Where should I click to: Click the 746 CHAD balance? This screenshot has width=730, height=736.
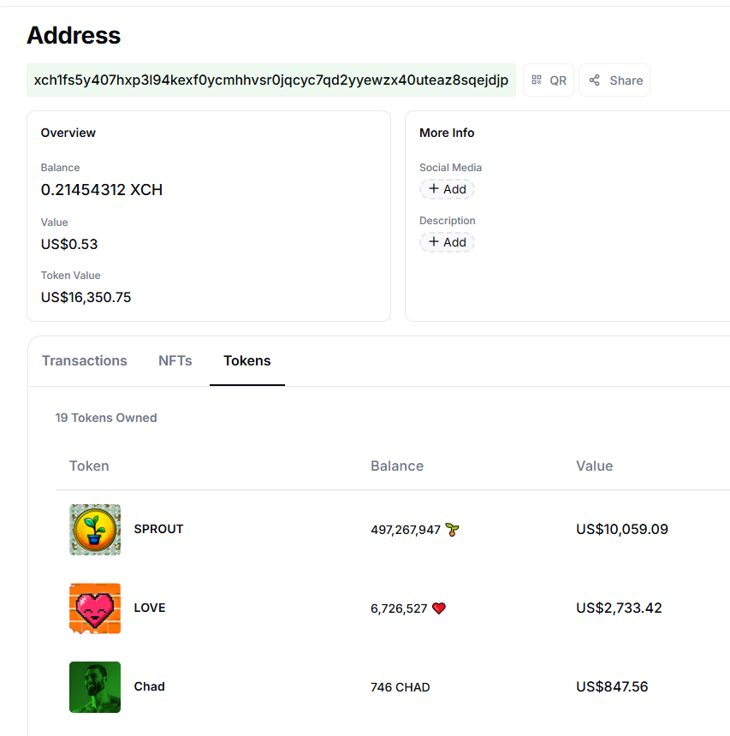pos(400,688)
